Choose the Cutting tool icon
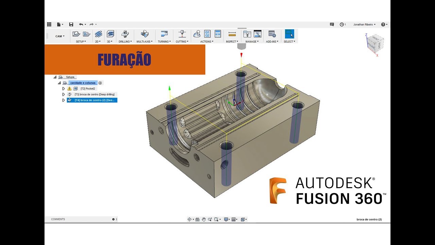Screen dimensions: 435x245 182,34
